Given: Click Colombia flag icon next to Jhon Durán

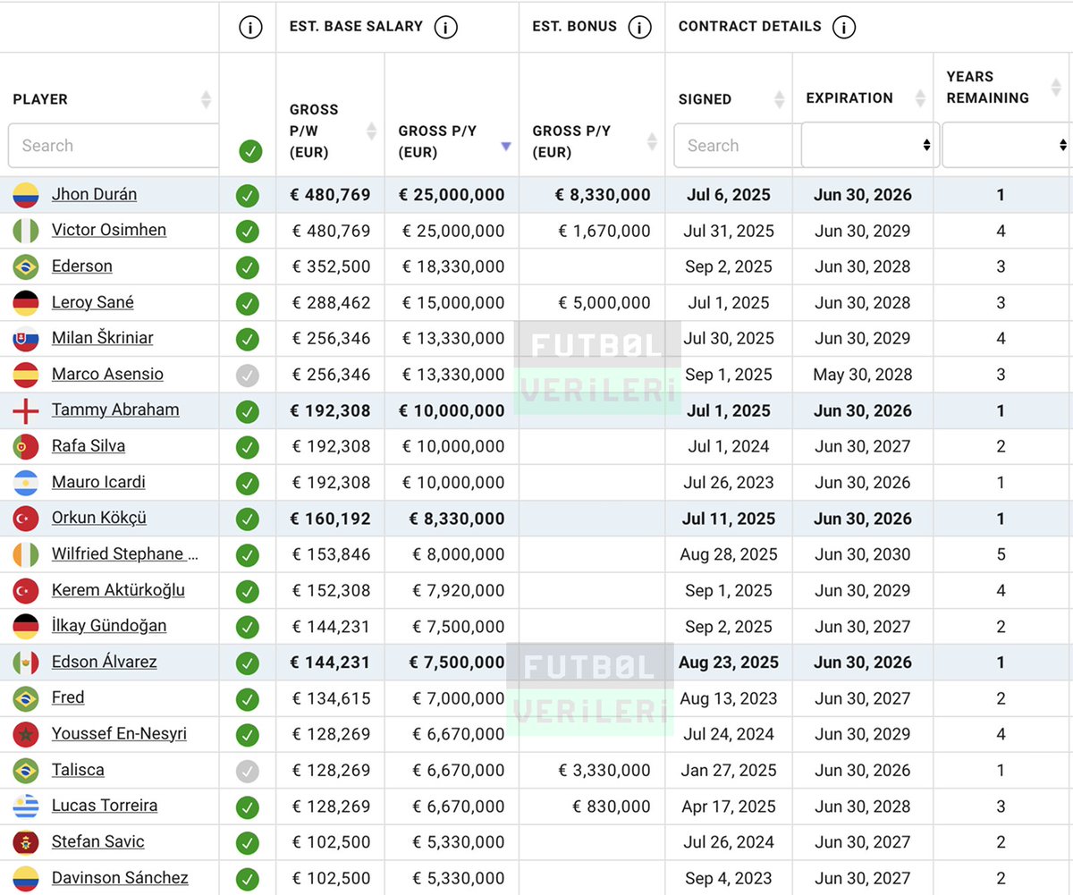Looking at the screenshot, I should [x=26, y=195].
